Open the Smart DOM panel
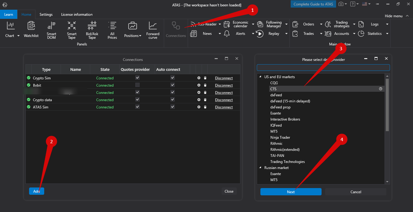The width and height of the screenshot is (413, 212). [51, 30]
